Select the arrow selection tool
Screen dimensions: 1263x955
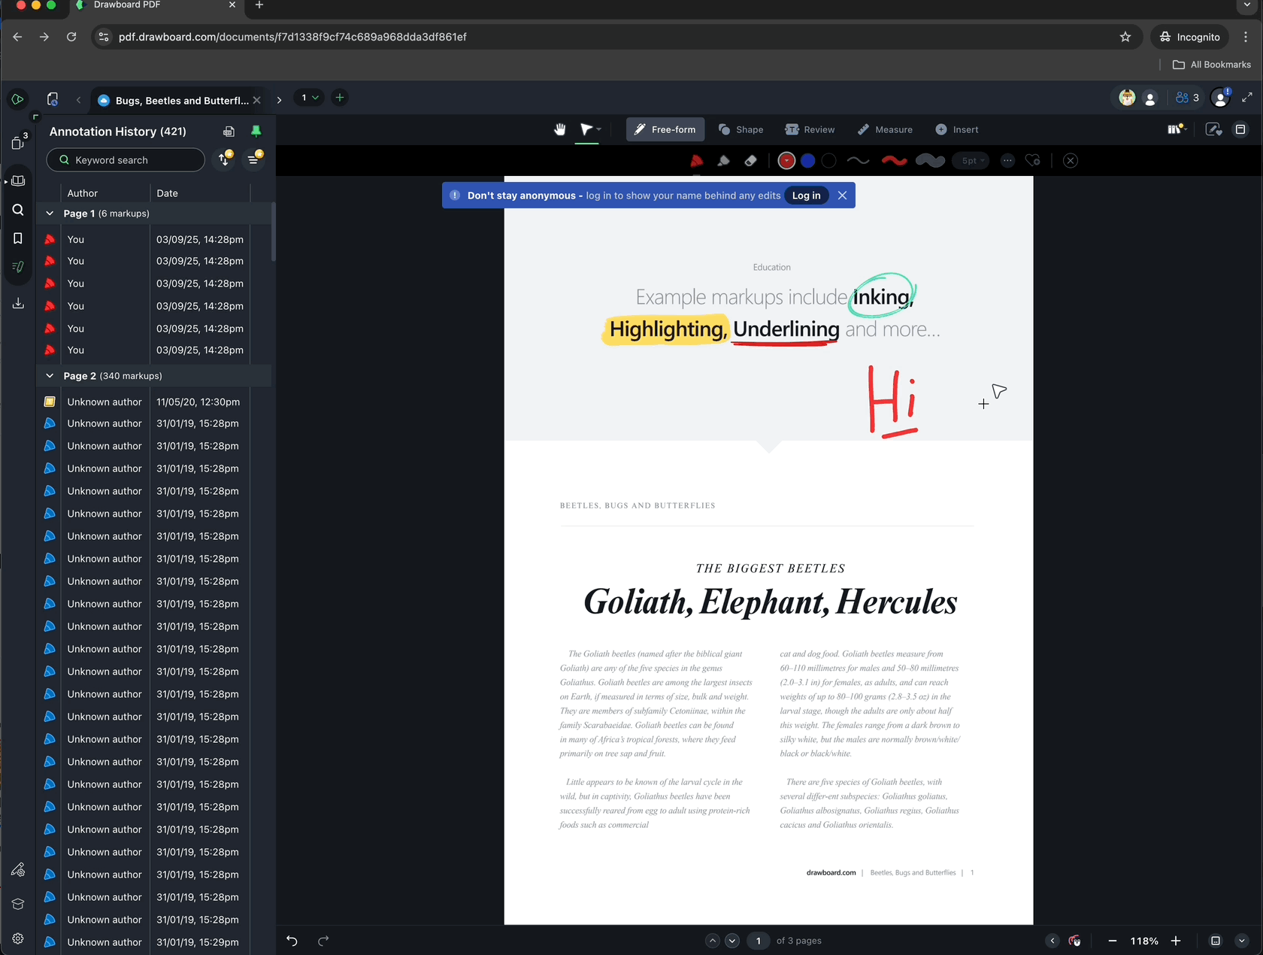(x=586, y=129)
